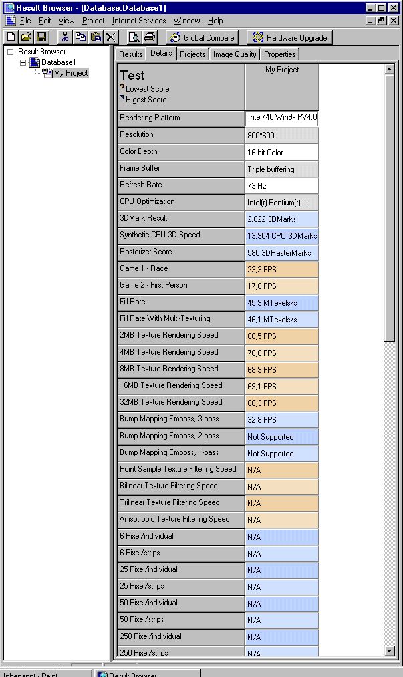Click the document icon beside File menu
403x677 pixels.
coord(11,20)
